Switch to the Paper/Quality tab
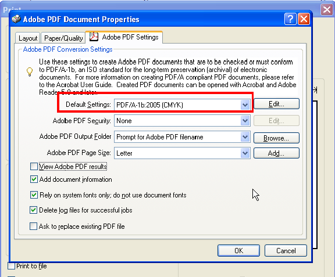This screenshot has height=277, width=335. [63, 38]
